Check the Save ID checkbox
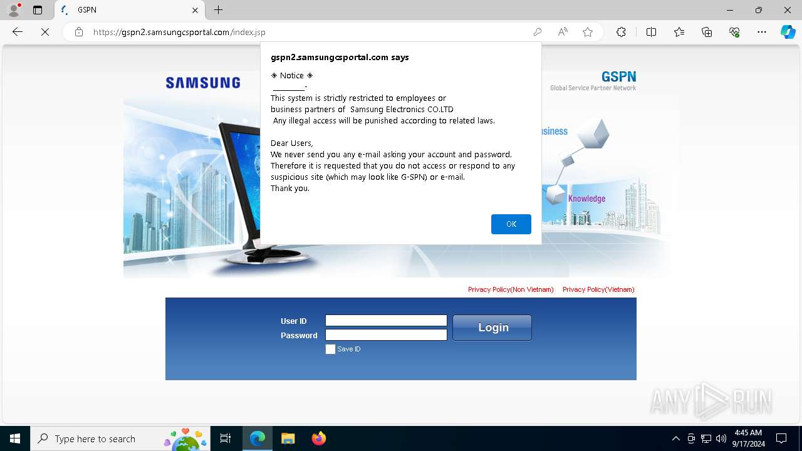802x451 pixels. pos(330,350)
